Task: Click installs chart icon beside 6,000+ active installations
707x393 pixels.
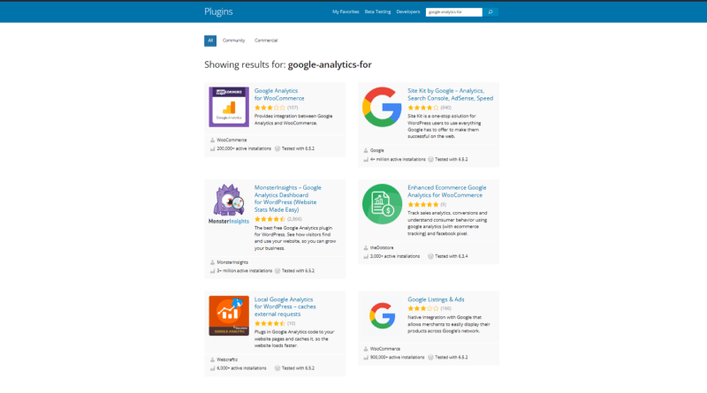Action: click(212, 368)
